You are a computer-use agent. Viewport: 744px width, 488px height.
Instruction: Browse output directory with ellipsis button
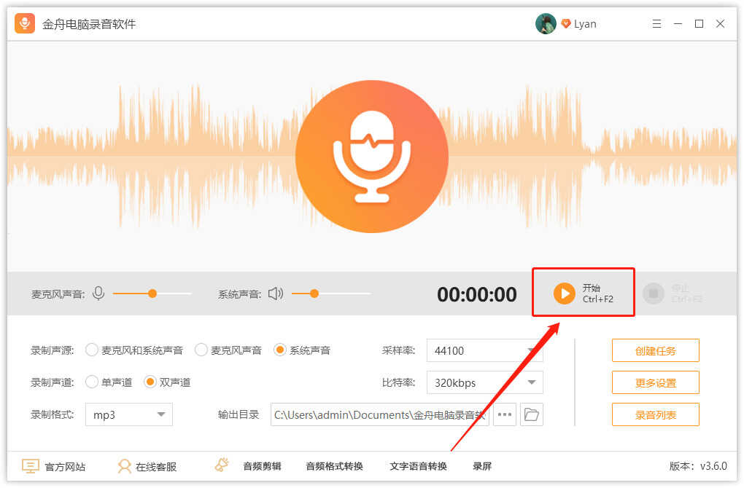[x=504, y=414]
